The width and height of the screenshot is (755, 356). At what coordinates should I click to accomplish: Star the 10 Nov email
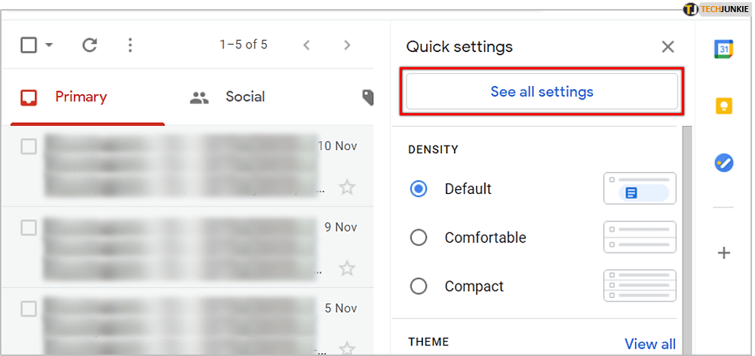[x=347, y=187]
